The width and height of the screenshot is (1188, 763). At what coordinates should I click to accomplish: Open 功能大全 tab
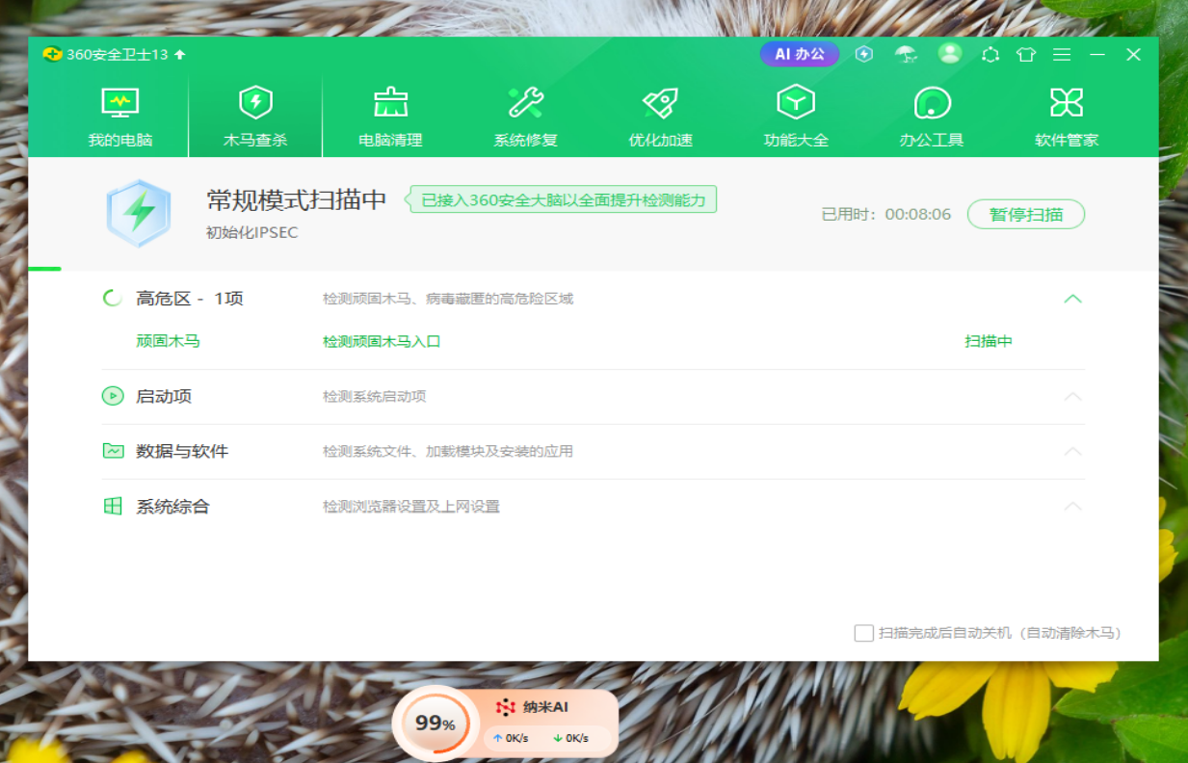pos(796,118)
